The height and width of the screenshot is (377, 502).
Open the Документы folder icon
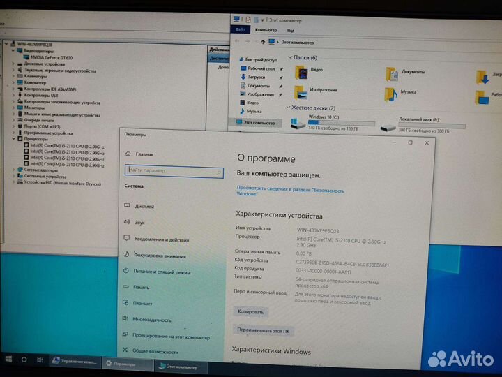[391, 72]
